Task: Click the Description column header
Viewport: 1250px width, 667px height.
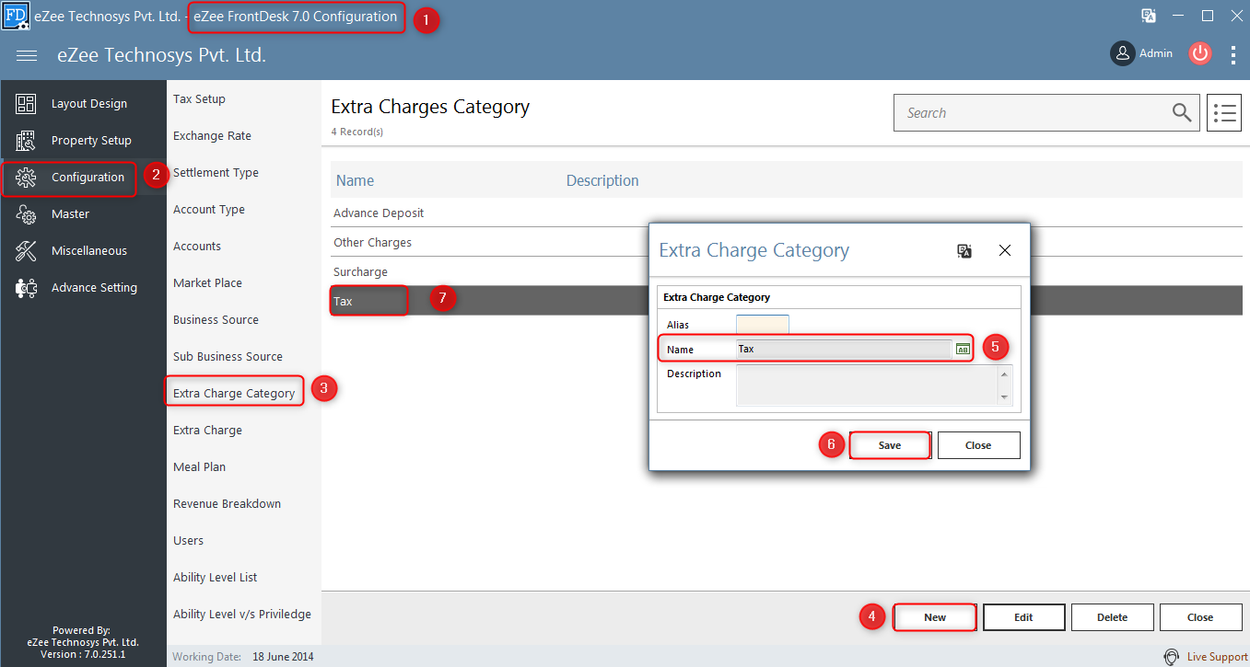Action: click(x=602, y=180)
